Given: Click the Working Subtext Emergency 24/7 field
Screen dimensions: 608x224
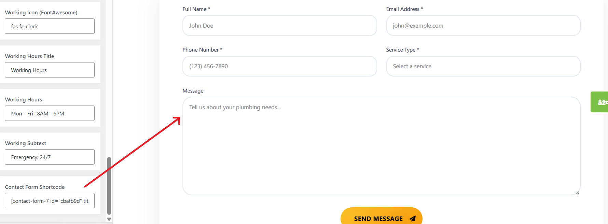Looking at the screenshot, I should coord(50,157).
